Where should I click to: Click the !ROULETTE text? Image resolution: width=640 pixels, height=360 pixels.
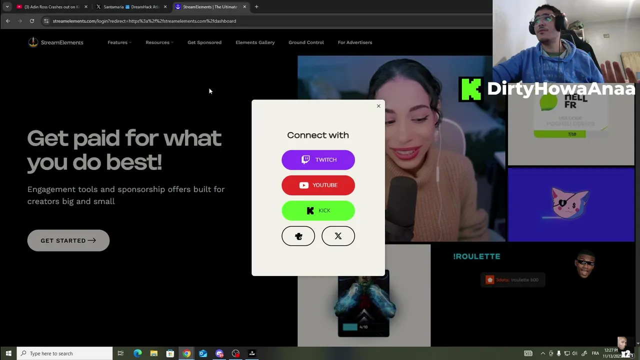(476, 256)
